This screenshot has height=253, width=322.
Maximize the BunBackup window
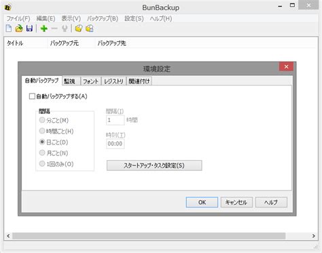(292, 5)
